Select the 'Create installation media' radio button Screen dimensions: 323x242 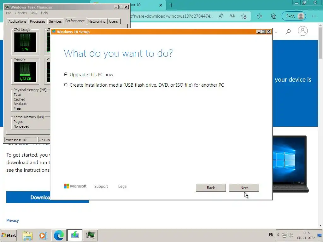click(66, 85)
